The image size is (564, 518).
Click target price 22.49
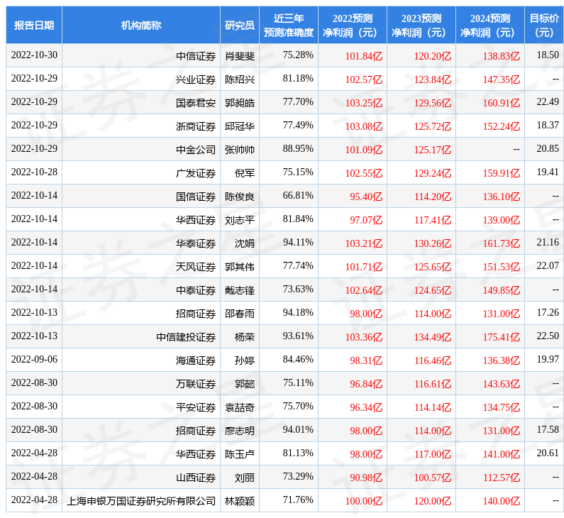pos(548,101)
